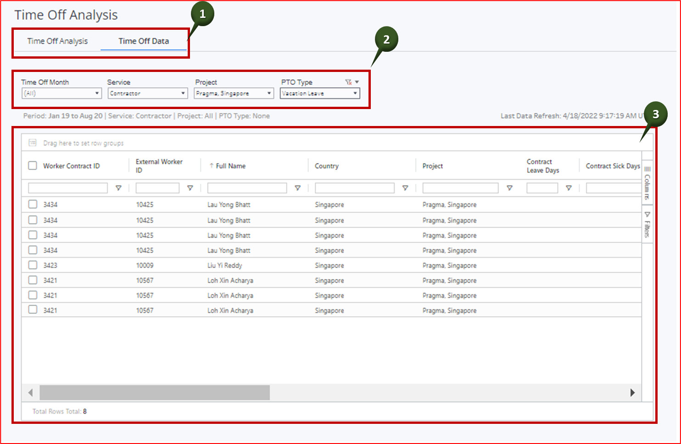Check the first Lau Yong Bhatt row checkbox

pyautogui.click(x=32, y=204)
